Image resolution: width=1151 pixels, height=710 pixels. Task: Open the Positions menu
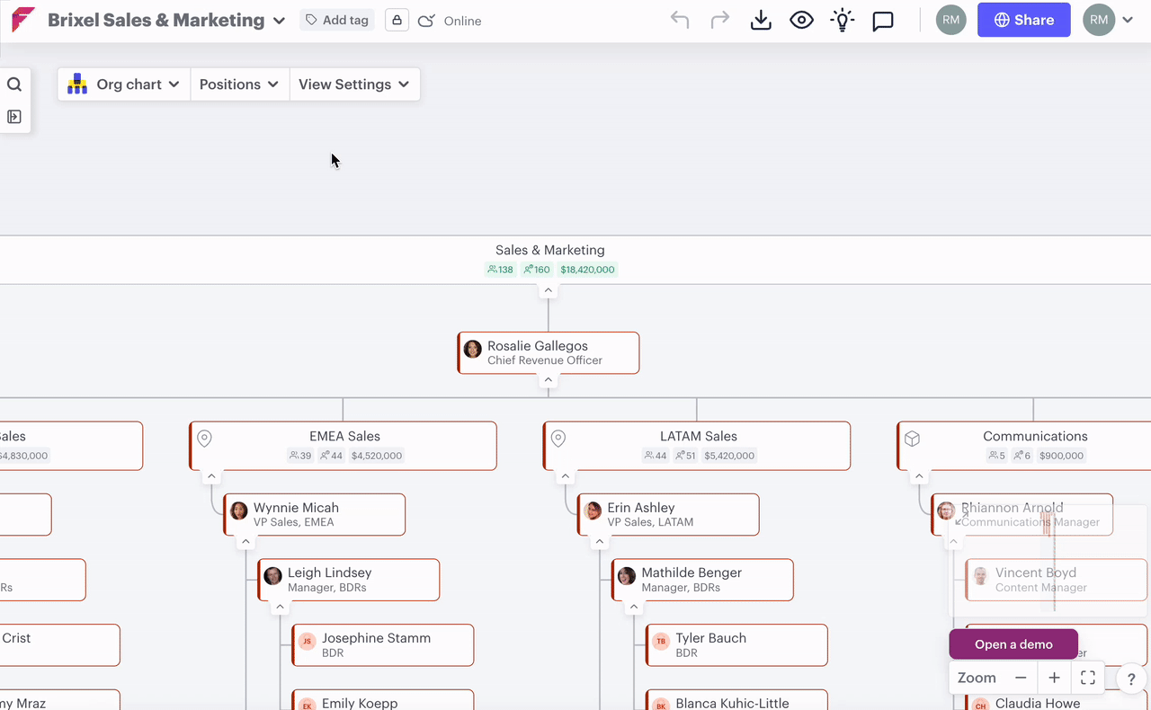240,84
